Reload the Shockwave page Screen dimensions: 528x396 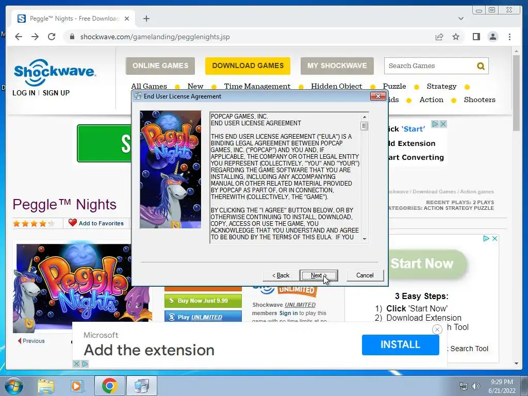52,37
